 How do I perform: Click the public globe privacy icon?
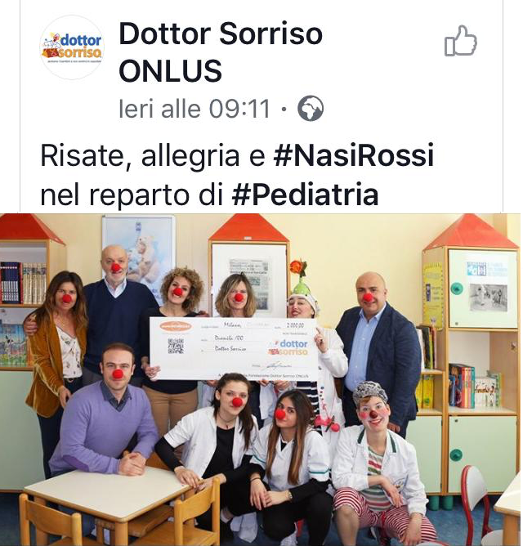point(311,108)
